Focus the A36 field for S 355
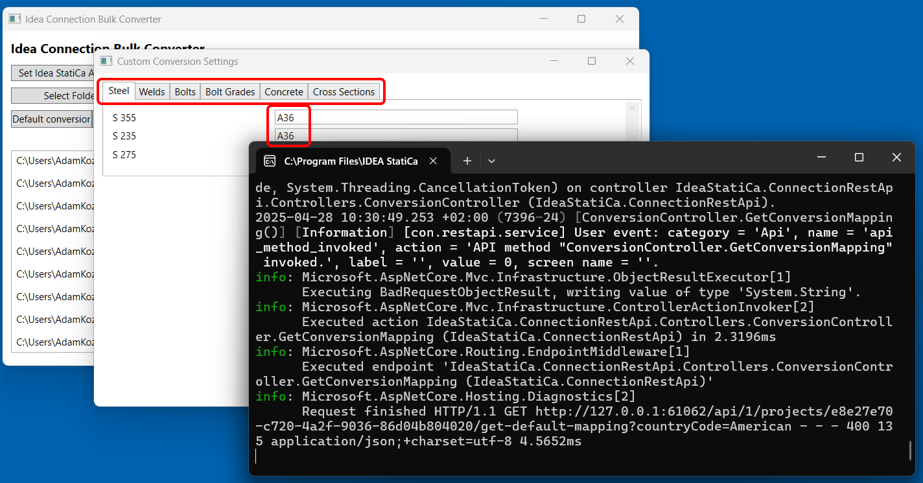This screenshot has height=483, width=923. coord(397,117)
